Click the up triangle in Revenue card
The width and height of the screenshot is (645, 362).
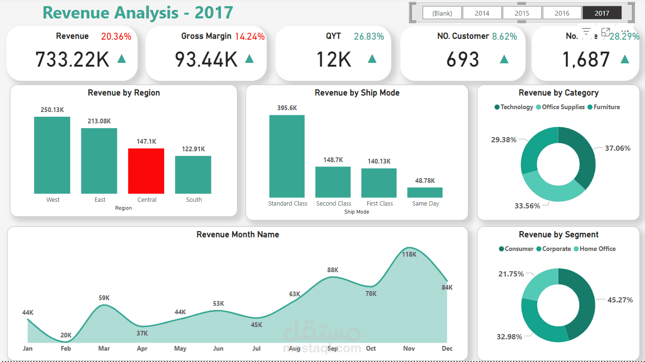point(122,59)
